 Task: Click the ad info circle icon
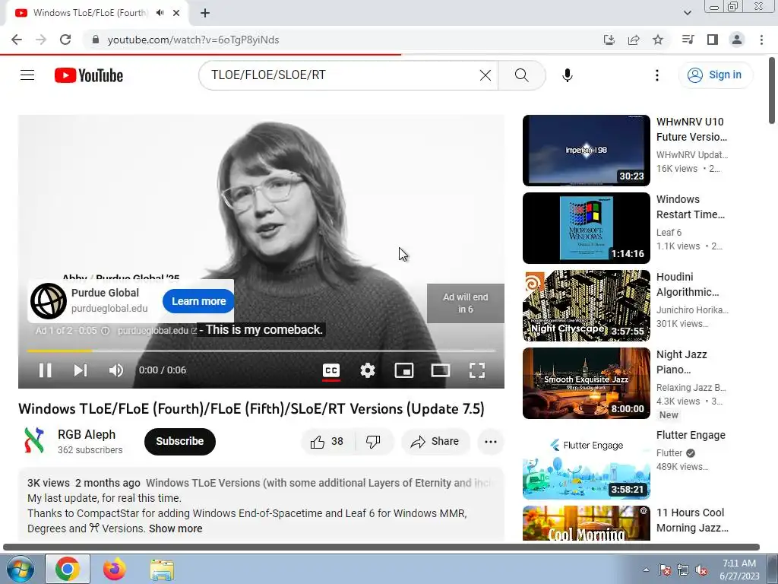(x=105, y=331)
